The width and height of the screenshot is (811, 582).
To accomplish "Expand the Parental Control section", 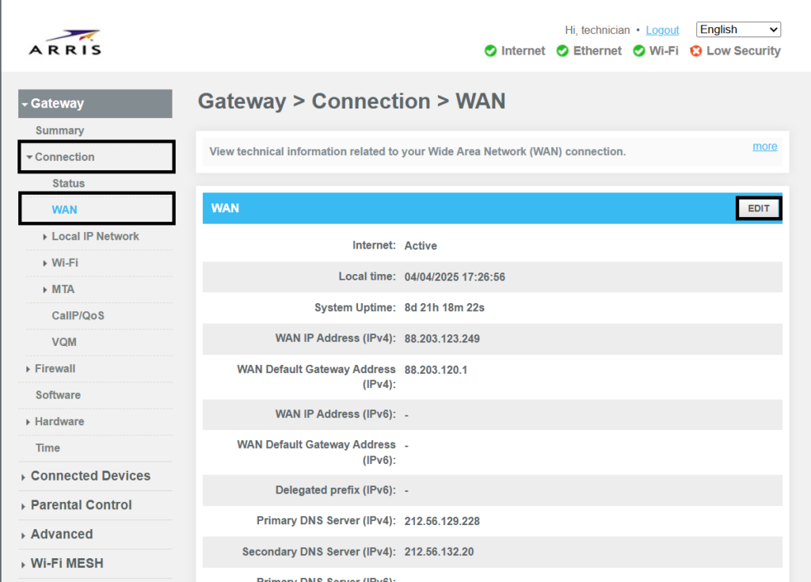I will (82, 504).
